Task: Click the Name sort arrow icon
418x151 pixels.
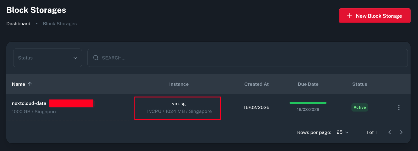Action: tap(30, 84)
